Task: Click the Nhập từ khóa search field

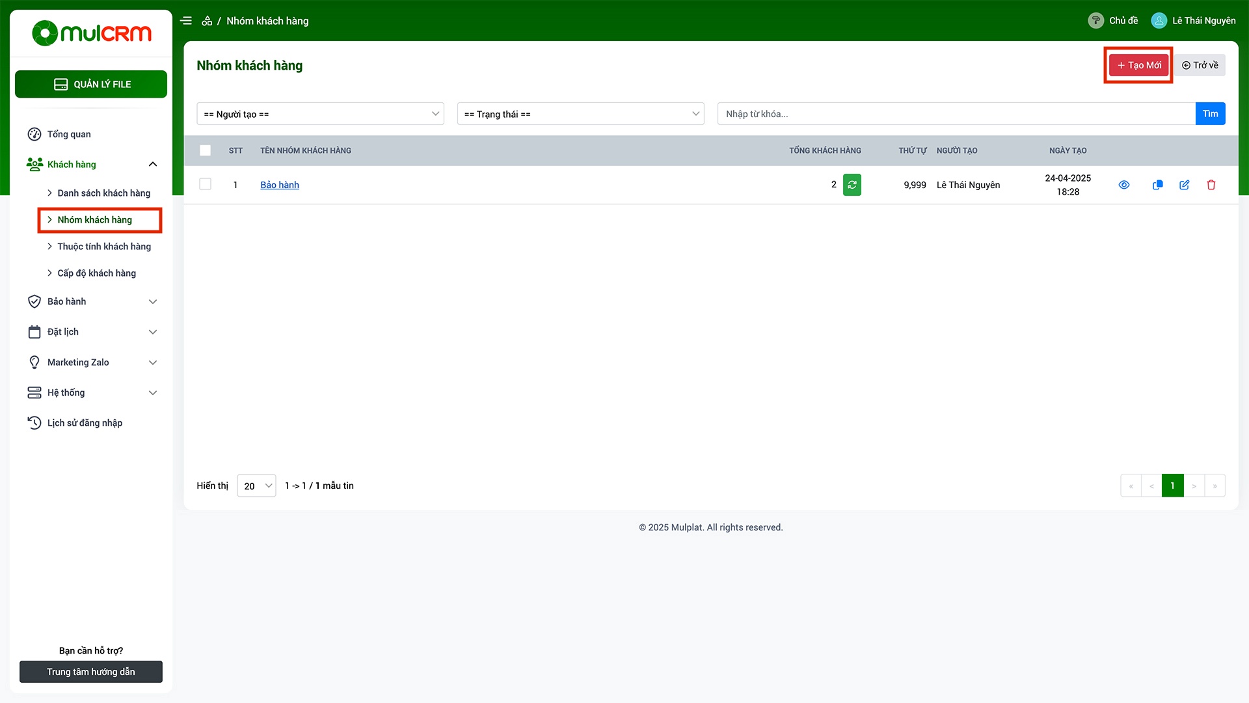Action: click(x=956, y=114)
